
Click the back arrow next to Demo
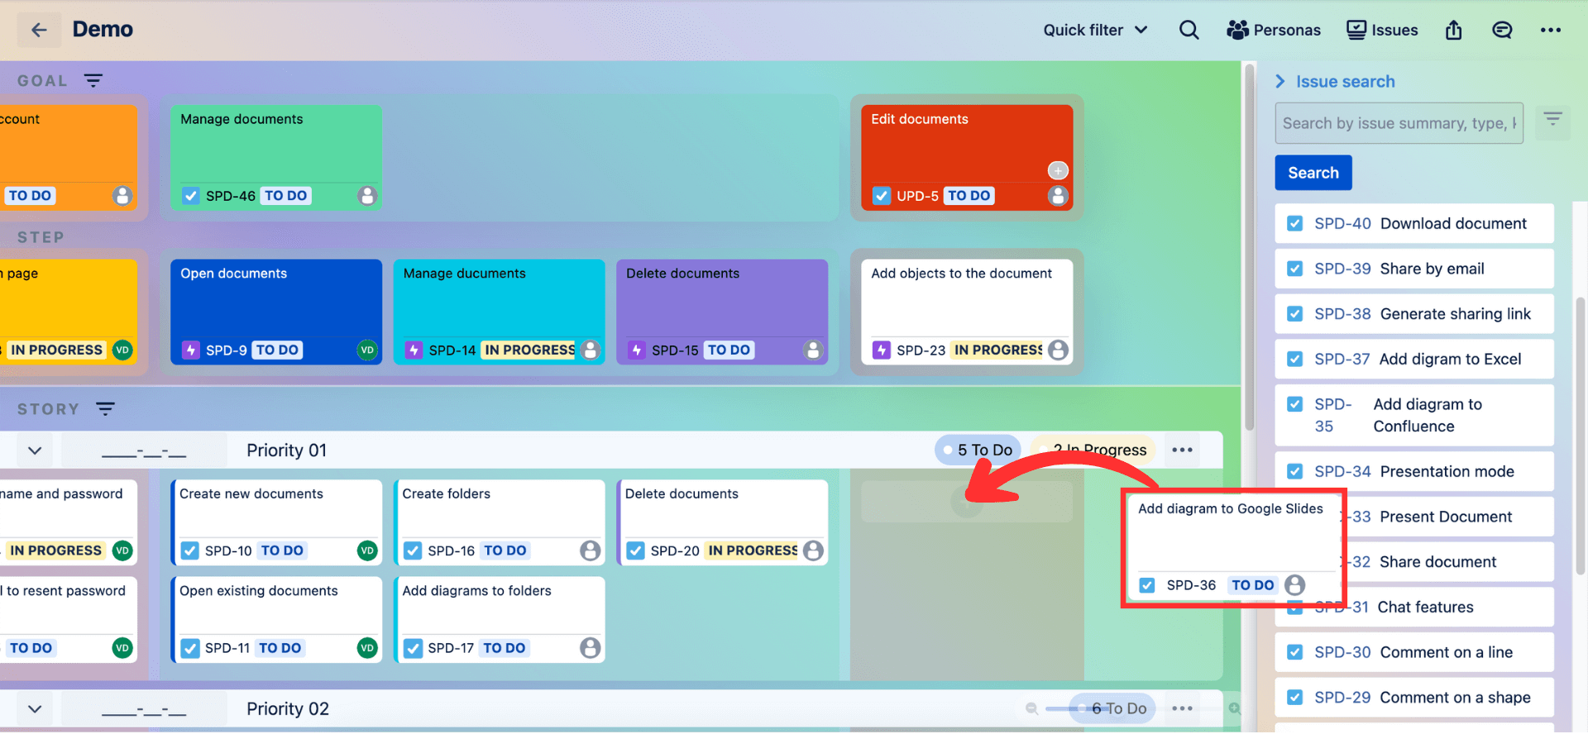pyautogui.click(x=39, y=30)
